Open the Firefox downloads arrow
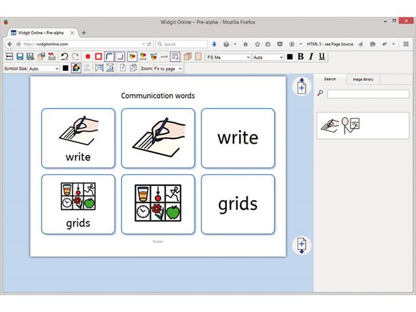Viewport: 416px width, 312px height. (x=214, y=44)
